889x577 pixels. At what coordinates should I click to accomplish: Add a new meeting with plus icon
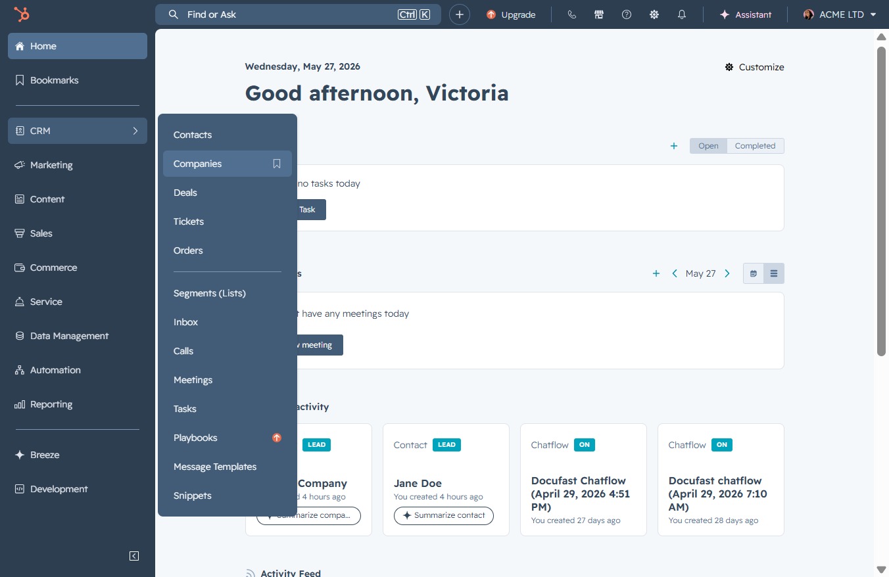point(656,273)
